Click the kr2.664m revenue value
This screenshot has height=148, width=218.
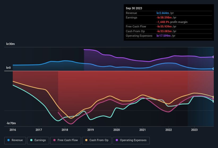tap(163, 13)
